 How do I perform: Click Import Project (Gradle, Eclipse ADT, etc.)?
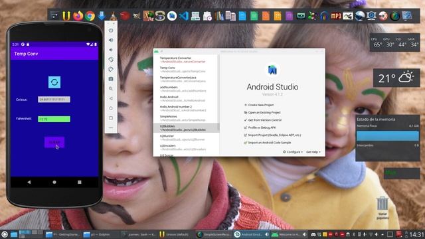[x=272, y=135]
